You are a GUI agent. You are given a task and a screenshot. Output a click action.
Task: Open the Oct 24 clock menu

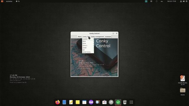tap(172, 1)
